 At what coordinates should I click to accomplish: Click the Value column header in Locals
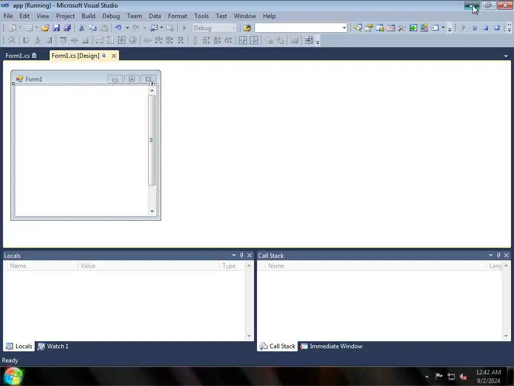pos(149,266)
